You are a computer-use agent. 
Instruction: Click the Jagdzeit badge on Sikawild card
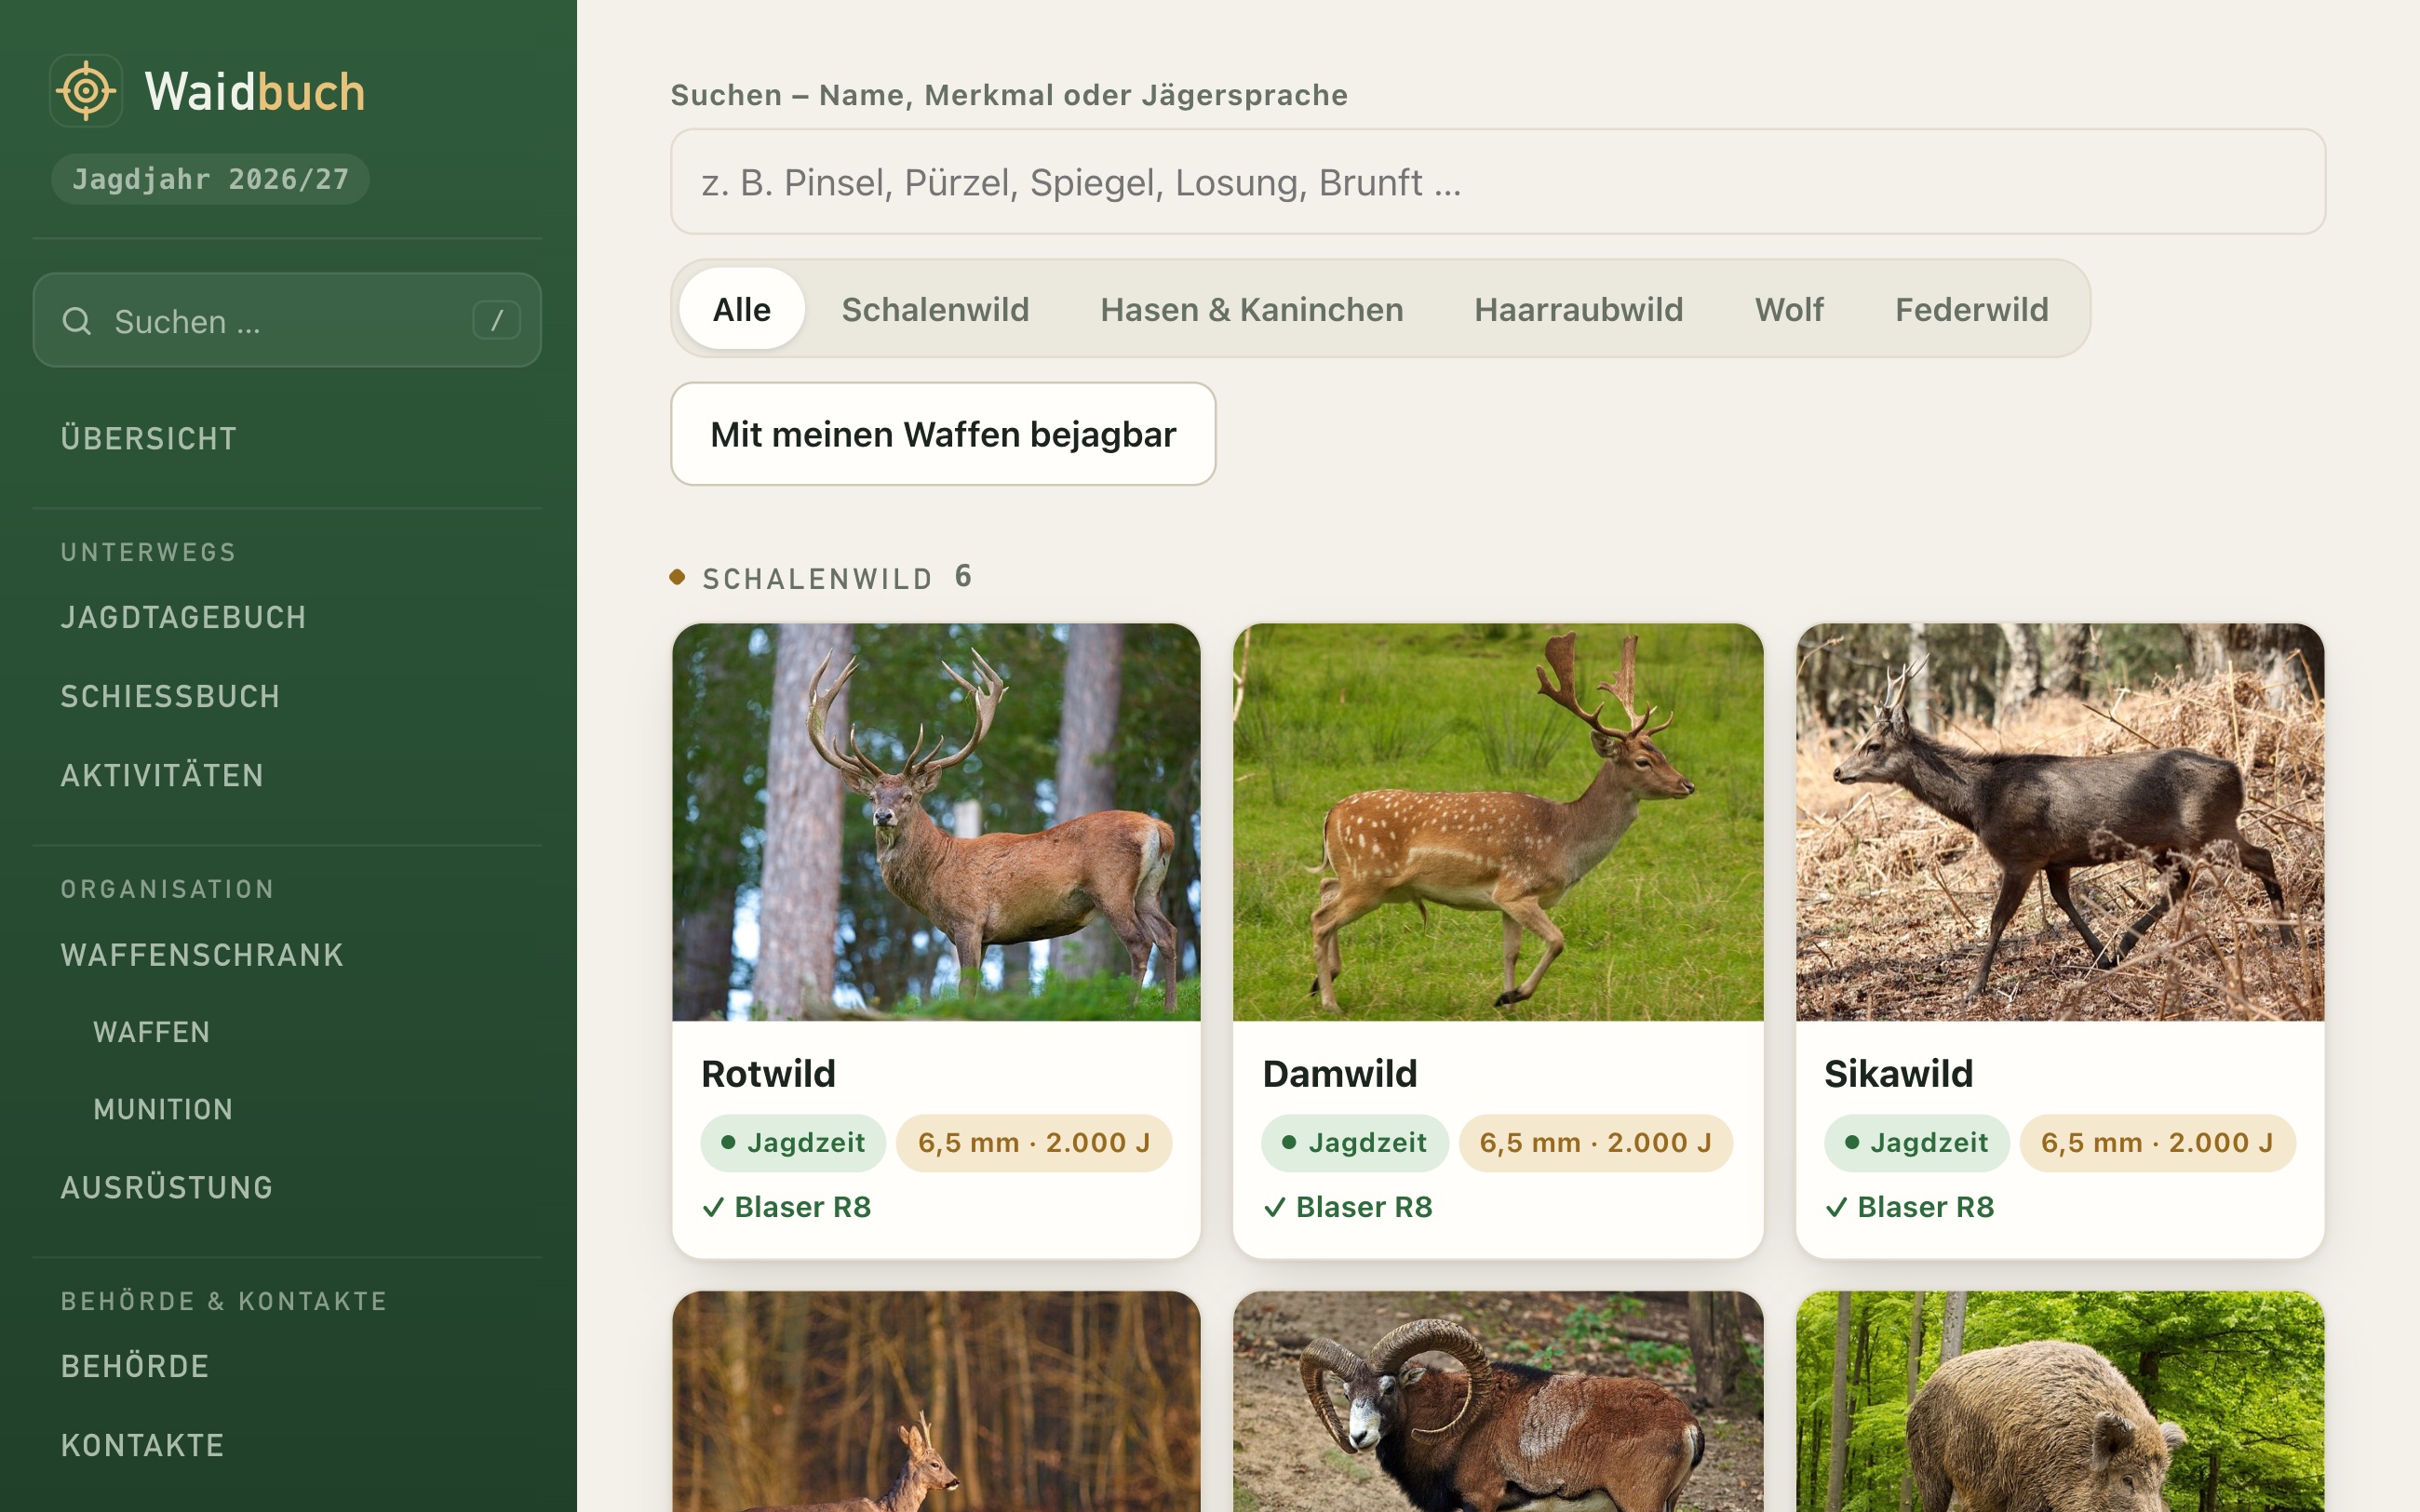click(1917, 1143)
